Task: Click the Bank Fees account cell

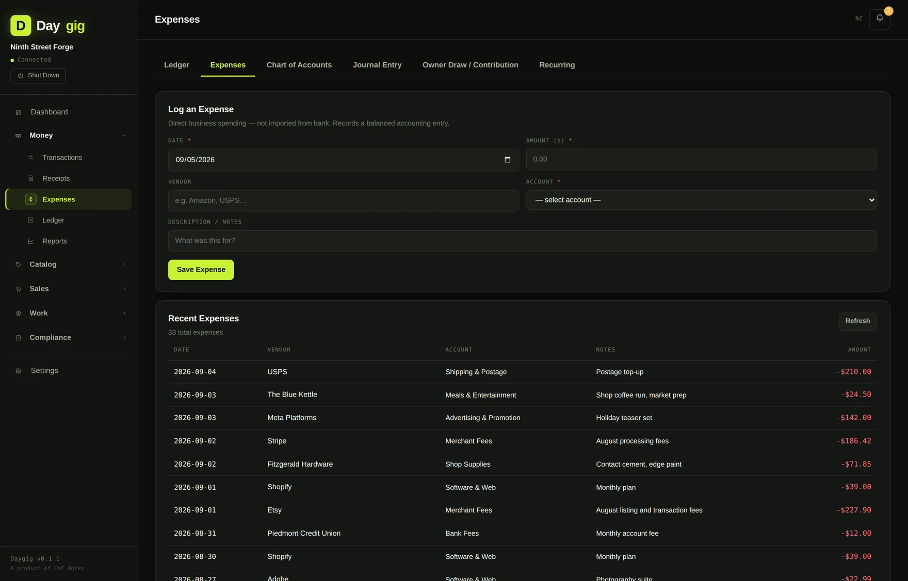Action: point(462,533)
